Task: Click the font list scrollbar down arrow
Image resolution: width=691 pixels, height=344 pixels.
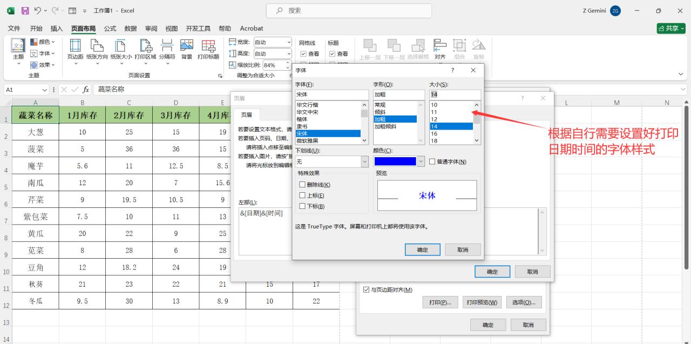Action: tap(364, 140)
